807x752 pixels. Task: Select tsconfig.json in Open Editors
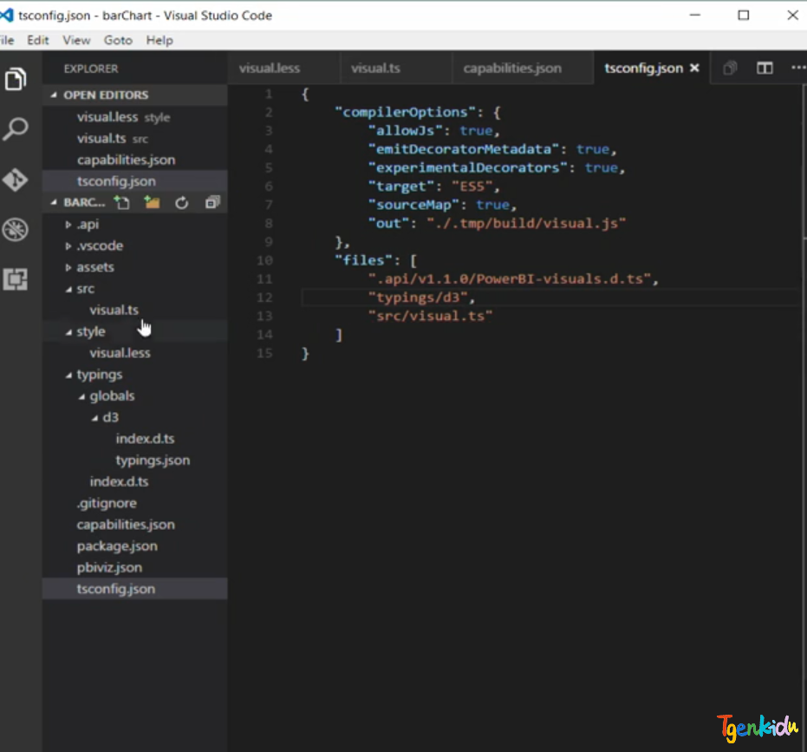(x=135, y=181)
